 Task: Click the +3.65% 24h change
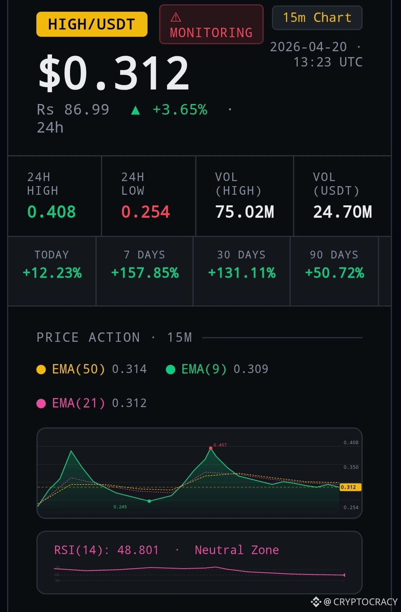[180, 109]
